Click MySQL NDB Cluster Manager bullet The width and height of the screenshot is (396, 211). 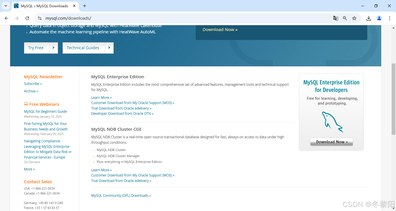(x=118, y=156)
